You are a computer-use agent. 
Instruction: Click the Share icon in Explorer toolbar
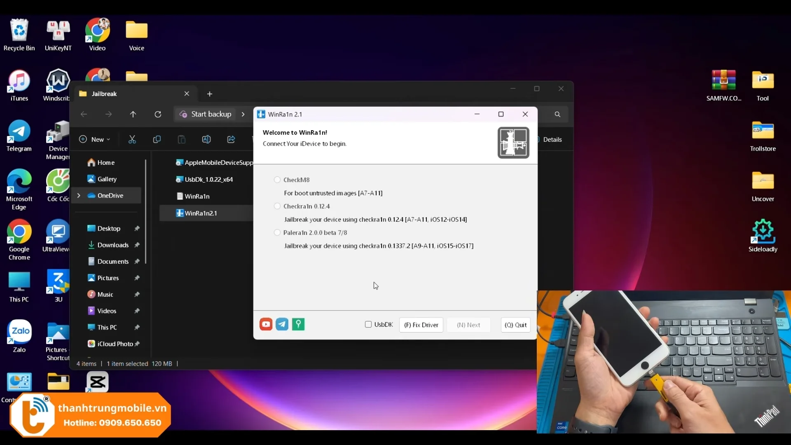pyautogui.click(x=231, y=139)
